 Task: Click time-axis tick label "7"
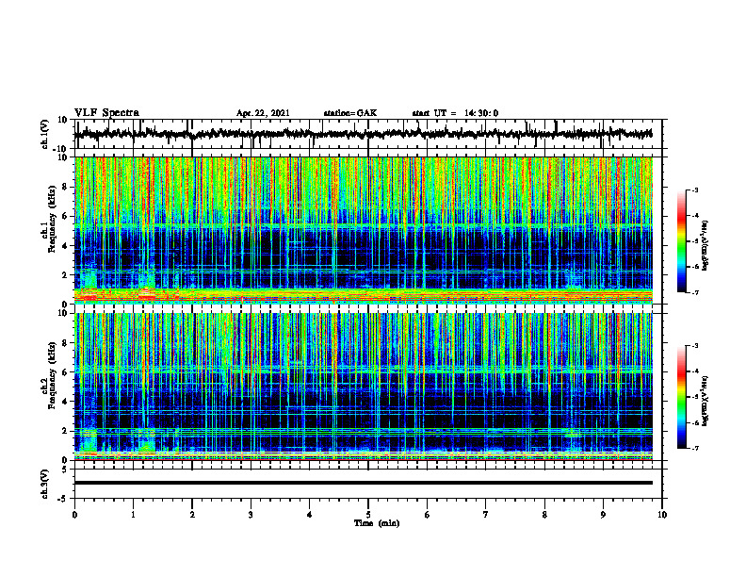486,515
